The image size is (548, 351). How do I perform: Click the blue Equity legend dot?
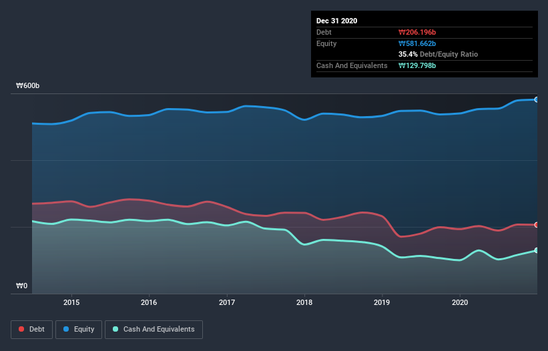(x=66, y=329)
